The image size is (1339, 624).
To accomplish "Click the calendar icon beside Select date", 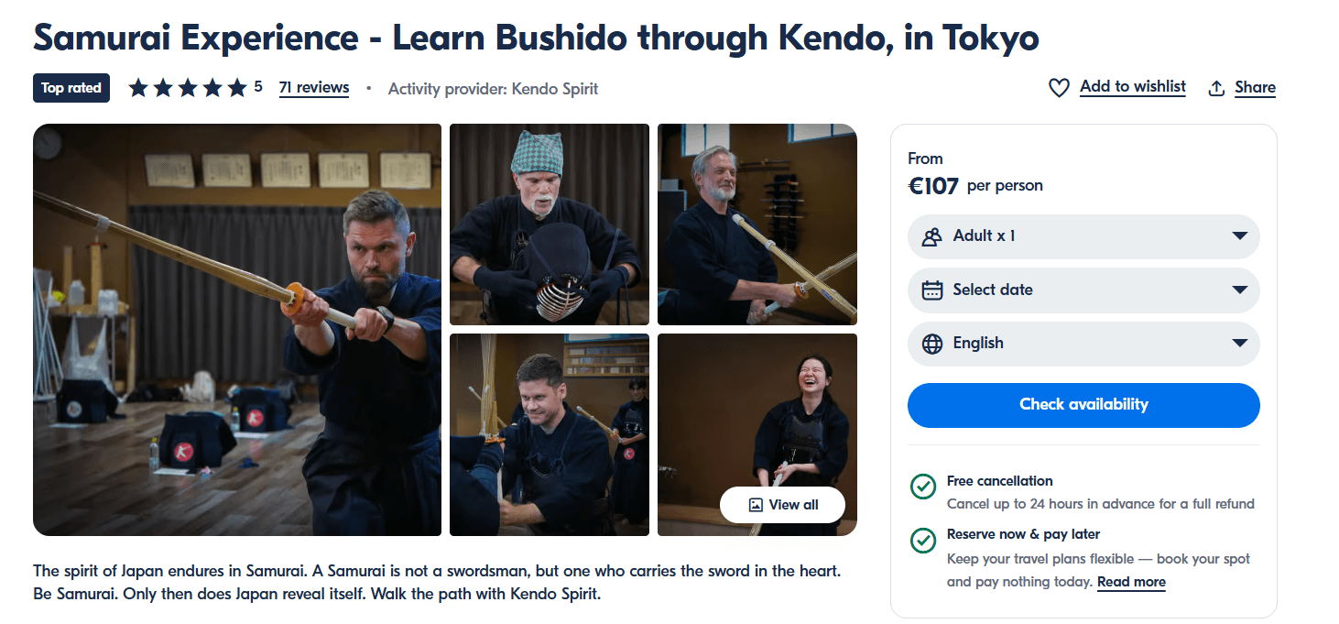I will (x=932, y=290).
